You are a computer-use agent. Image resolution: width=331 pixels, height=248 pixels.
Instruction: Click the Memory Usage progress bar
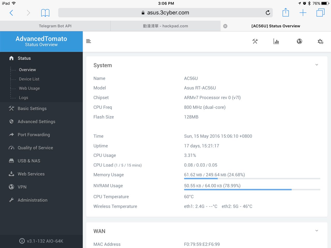pyautogui.click(x=252, y=179)
